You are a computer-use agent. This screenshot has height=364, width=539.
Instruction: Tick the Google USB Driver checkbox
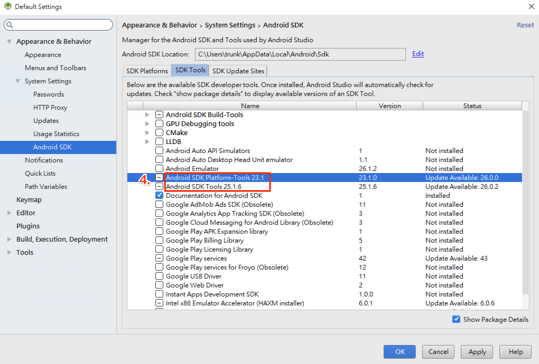coord(159,276)
